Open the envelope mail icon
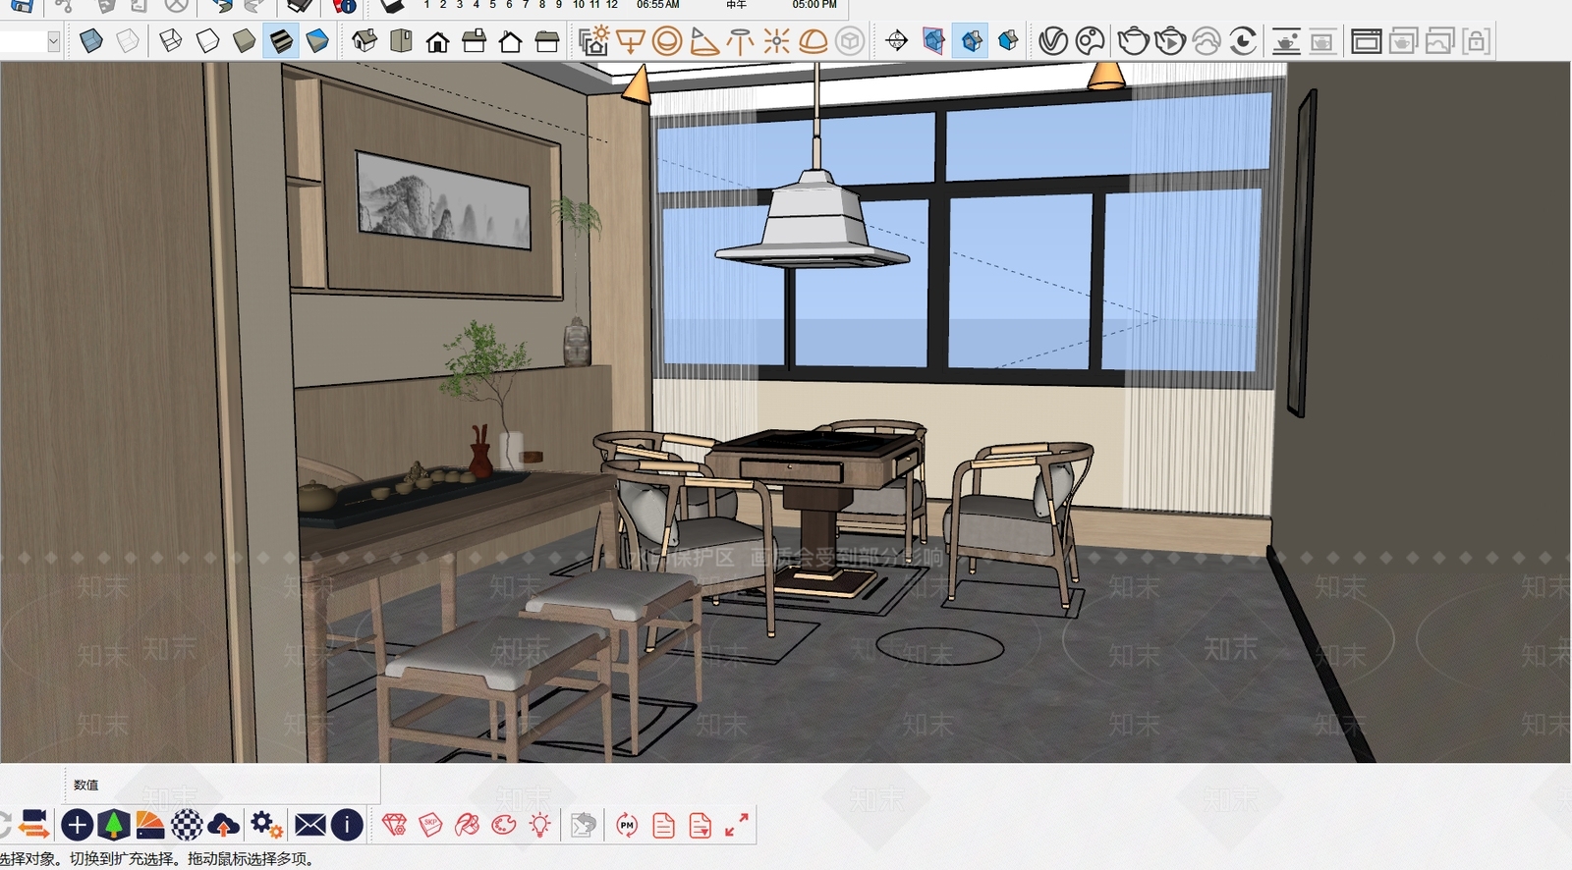 309,825
